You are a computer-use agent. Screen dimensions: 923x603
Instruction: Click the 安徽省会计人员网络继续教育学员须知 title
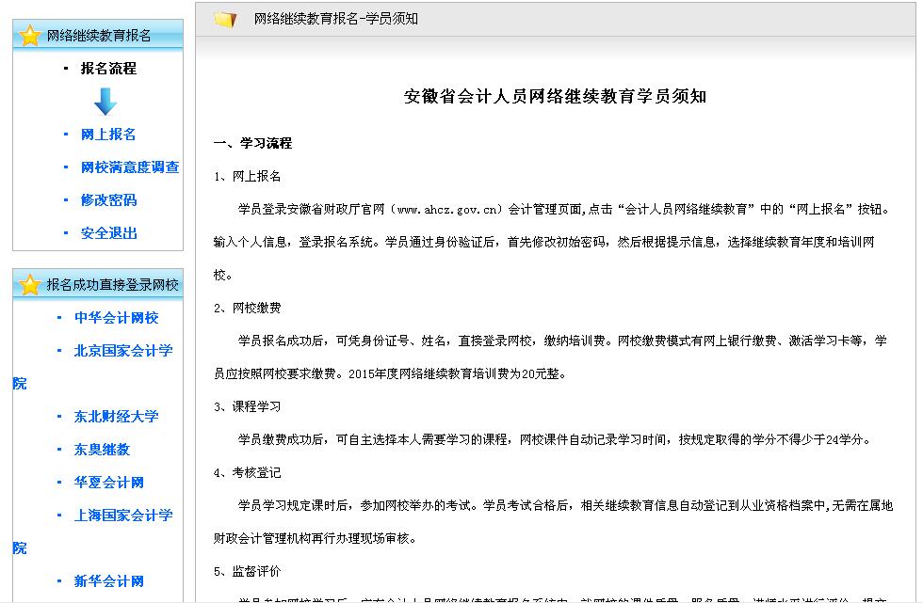click(555, 97)
